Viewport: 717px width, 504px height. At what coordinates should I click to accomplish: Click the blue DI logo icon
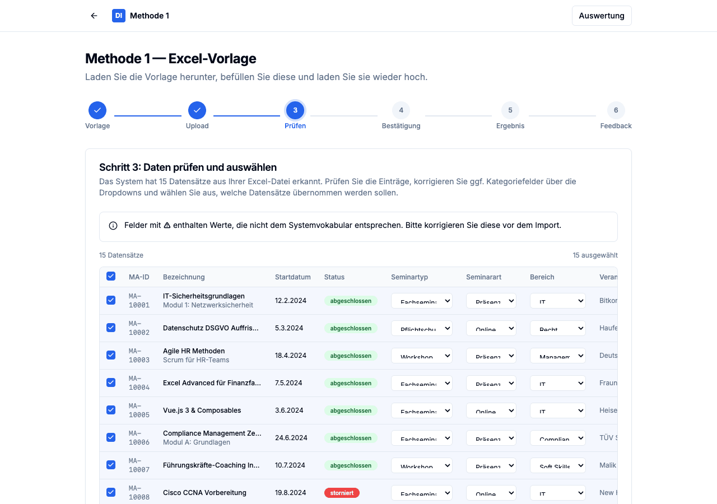click(119, 16)
